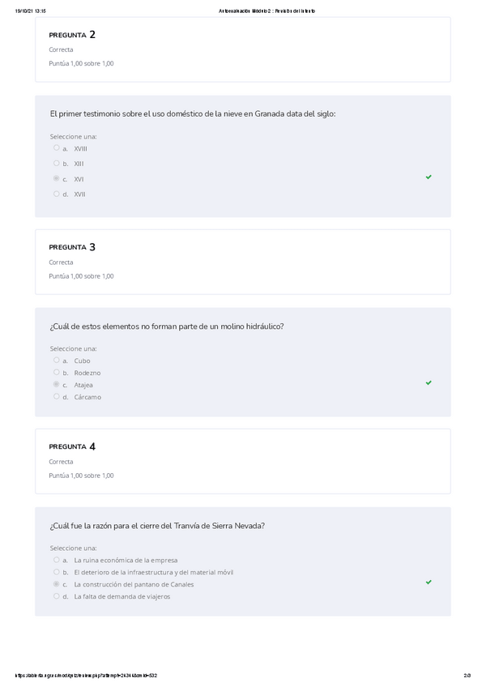Select radio option b. XIII
The width and height of the screenshot is (486, 687).
click(57, 164)
